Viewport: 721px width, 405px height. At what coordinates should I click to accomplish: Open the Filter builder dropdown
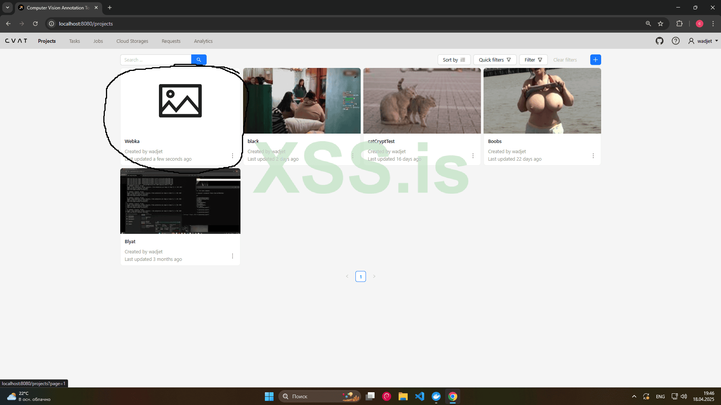(x=533, y=60)
